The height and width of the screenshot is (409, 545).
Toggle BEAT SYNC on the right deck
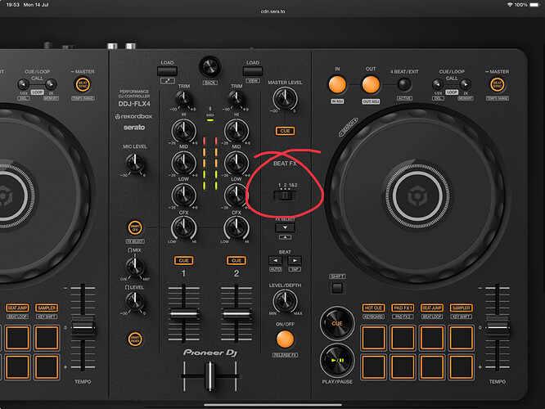tap(497, 85)
